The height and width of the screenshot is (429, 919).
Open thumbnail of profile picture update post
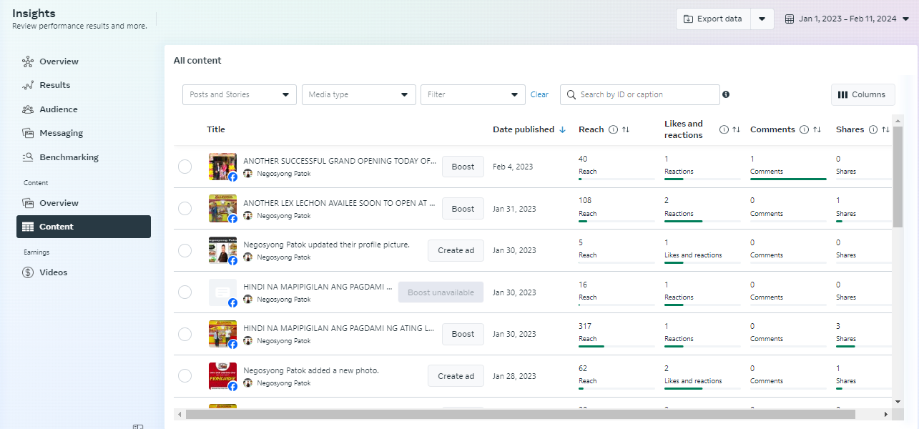tap(222, 250)
